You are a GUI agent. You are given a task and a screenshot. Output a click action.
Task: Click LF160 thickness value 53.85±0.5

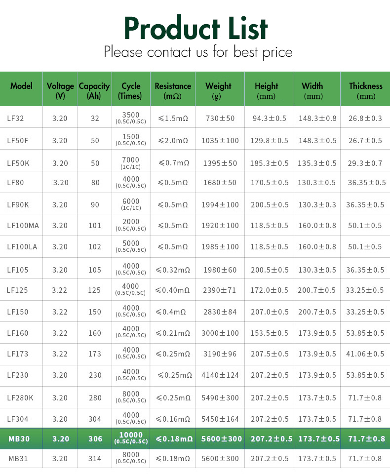[365, 333]
